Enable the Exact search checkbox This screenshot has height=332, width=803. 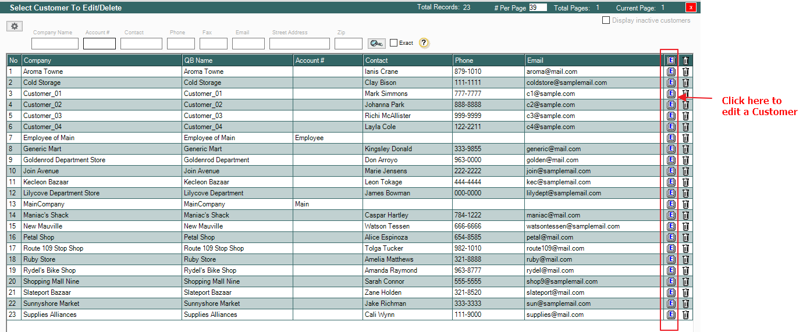pos(394,43)
